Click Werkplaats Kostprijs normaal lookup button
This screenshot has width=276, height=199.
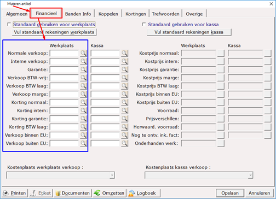221,53
